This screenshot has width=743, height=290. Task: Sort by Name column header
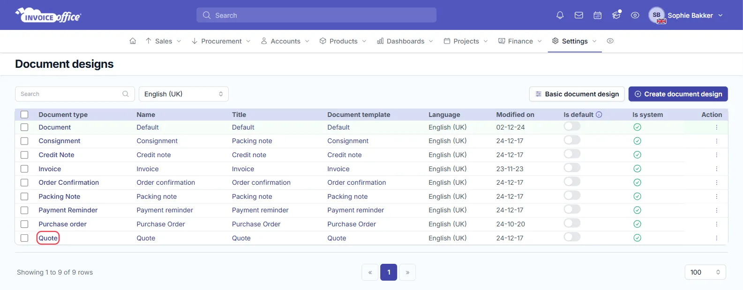pos(146,115)
